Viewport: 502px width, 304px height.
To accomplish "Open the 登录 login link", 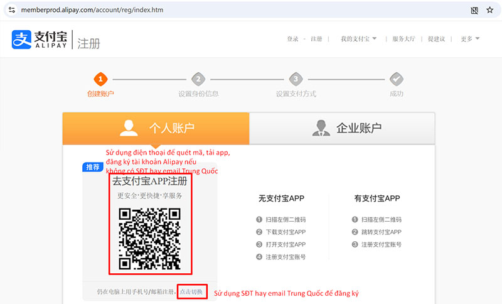I will (292, 39).
